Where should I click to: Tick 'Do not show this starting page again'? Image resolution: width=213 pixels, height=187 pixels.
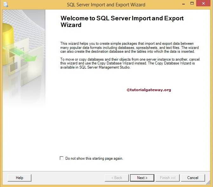62,158
